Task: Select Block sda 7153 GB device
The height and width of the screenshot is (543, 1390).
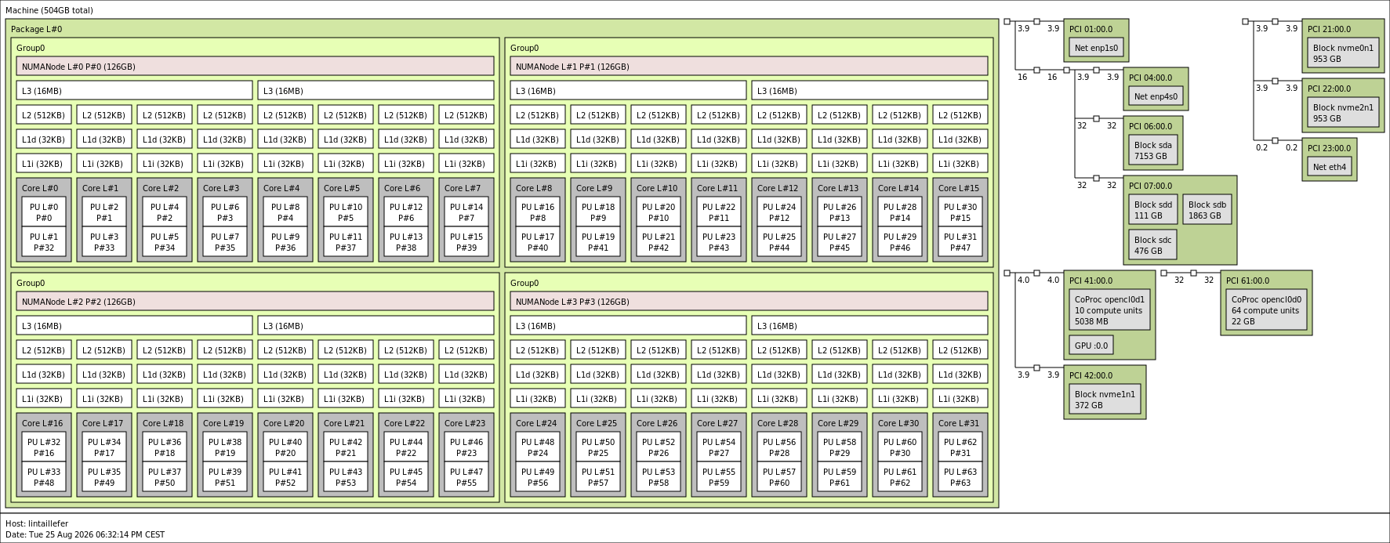Action: [1153, 150]
